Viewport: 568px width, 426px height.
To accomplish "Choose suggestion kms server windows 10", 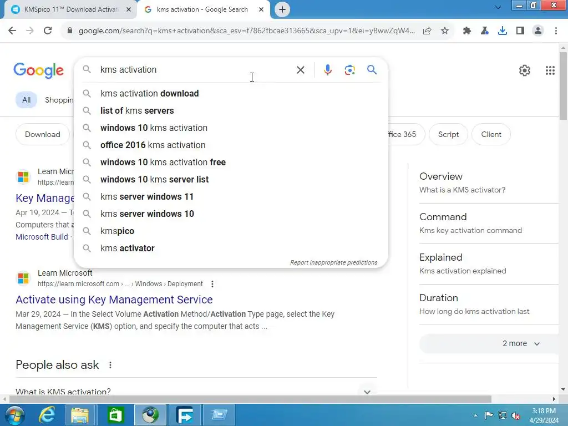I will tap(231, 214).
